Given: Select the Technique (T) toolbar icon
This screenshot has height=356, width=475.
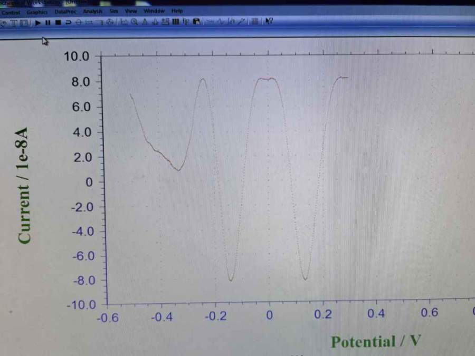Looking at the screenshot, I should 14,23.
